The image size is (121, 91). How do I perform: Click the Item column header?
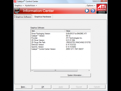click(x=48, y=31)
